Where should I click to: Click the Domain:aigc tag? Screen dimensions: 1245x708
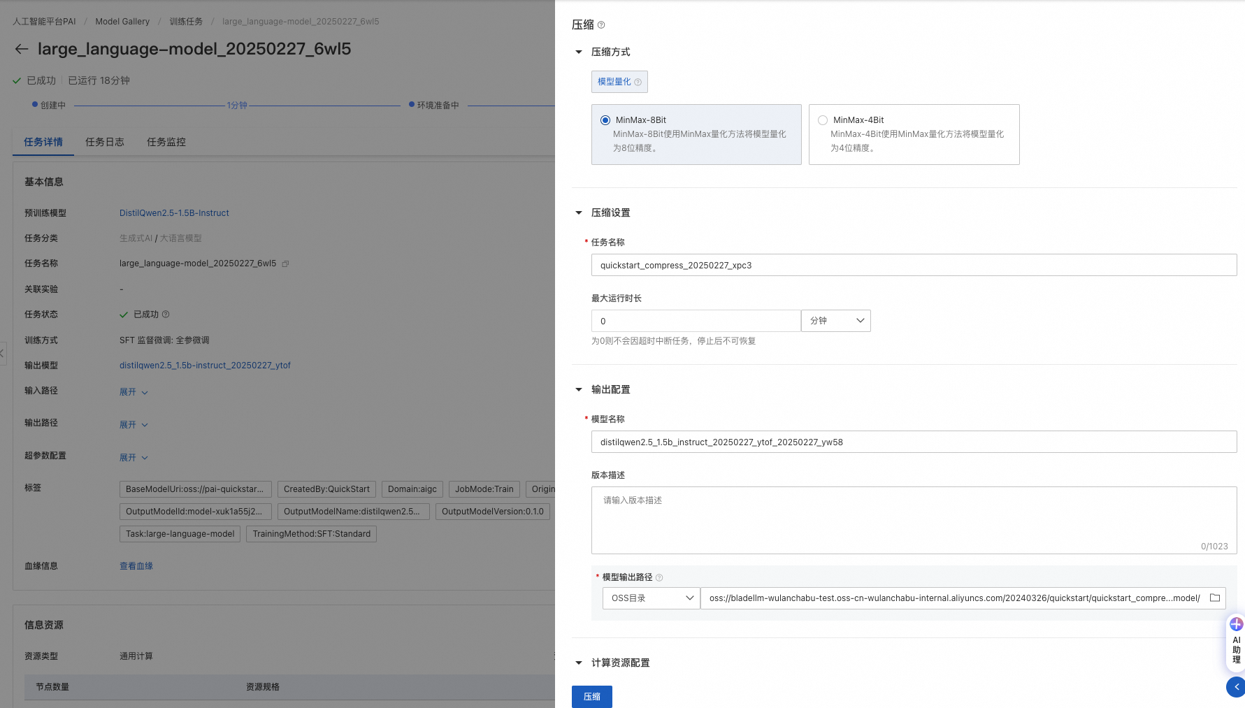pyautogui.click(x=412, y=489)
